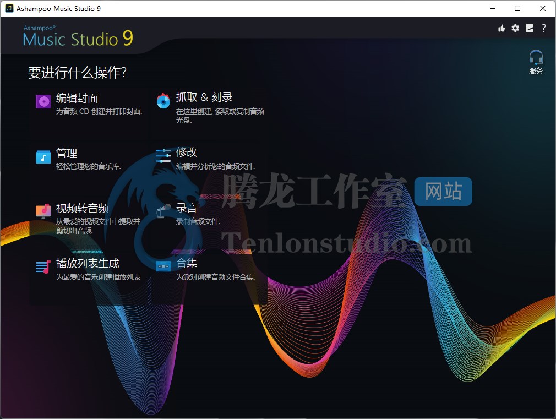Open the 播放列表生成 playlist generator title
This screenshot has width=556, height=419.
click(x=88, y=264)
